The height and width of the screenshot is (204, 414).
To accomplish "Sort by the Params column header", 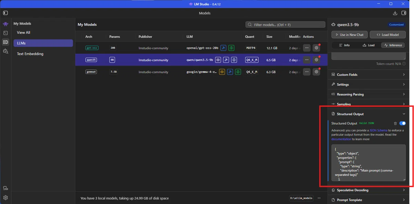I will [x=115, y=37].
